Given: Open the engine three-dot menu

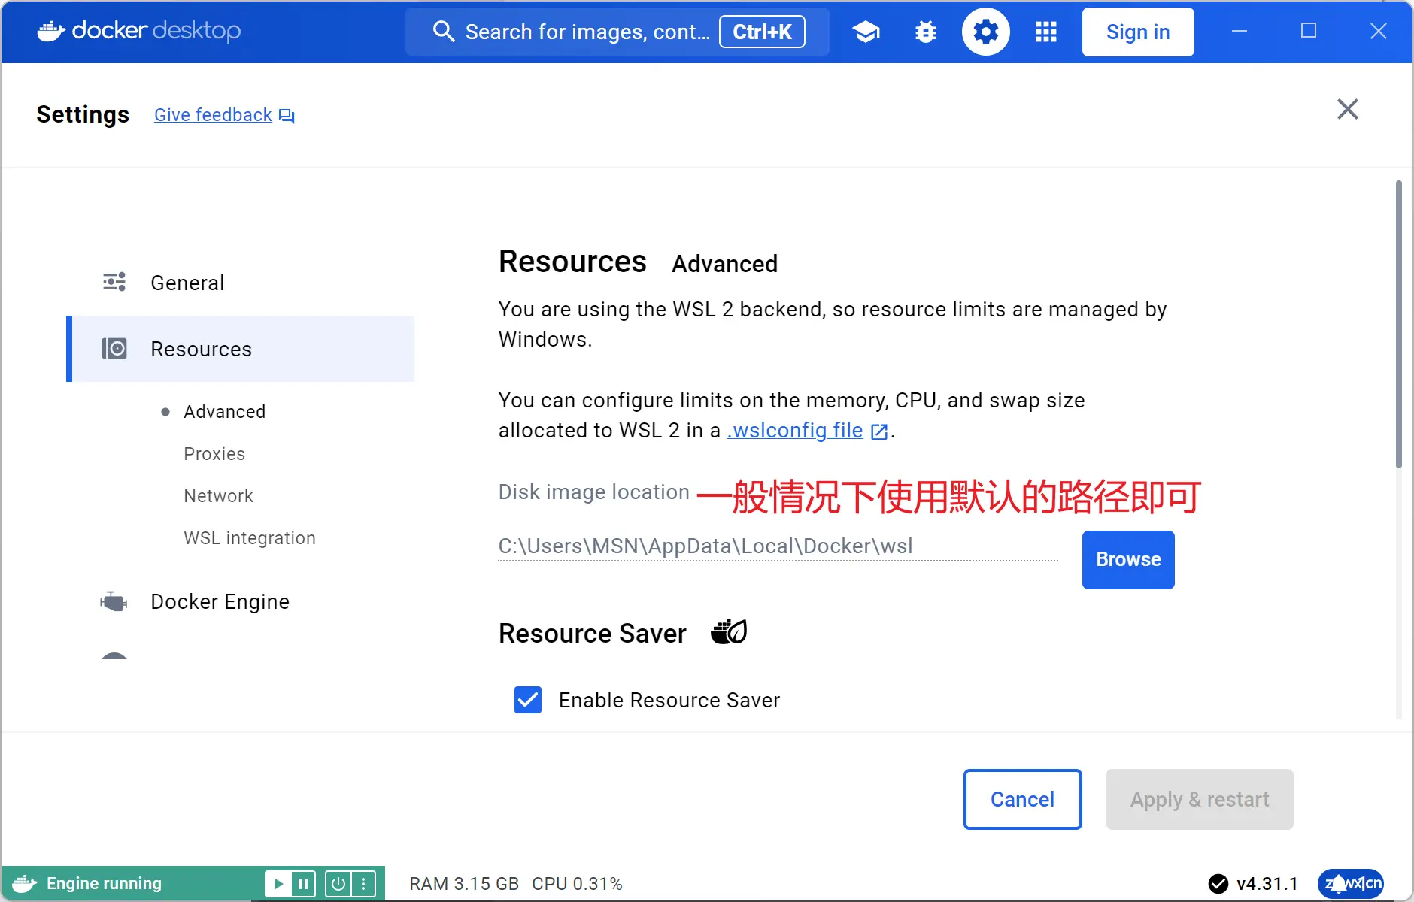Looking at the screenshot, I should coord(363,883).
